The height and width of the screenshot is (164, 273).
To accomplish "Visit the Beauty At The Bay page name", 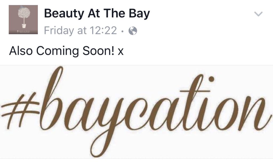I will coord(97,14).
